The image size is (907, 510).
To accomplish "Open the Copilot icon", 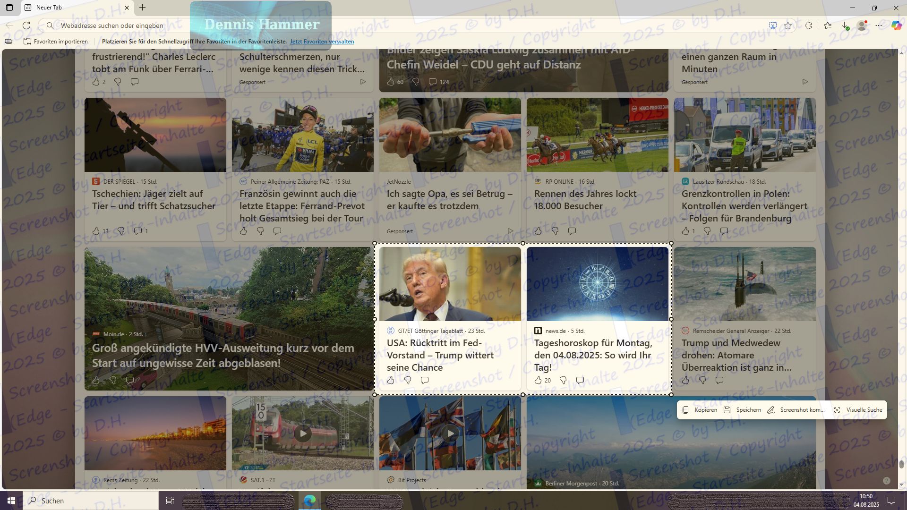I will tap(896, 25).
